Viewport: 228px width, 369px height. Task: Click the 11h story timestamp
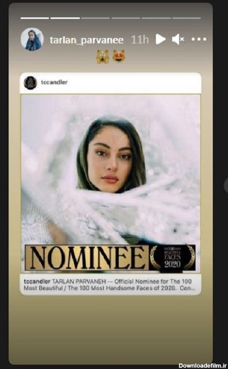pos(140,40)
